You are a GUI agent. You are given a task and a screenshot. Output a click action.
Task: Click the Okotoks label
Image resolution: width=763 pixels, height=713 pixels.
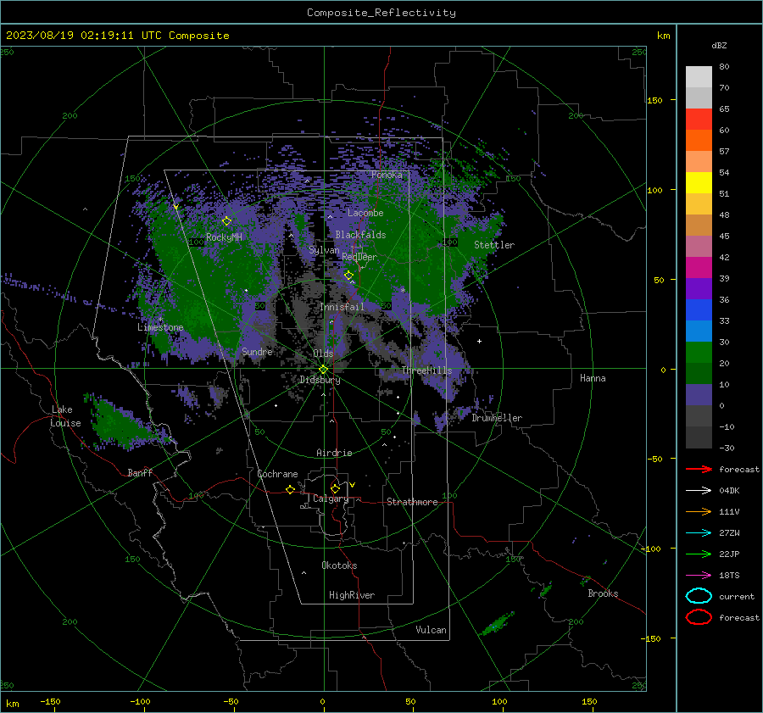(x=339, y=565)
